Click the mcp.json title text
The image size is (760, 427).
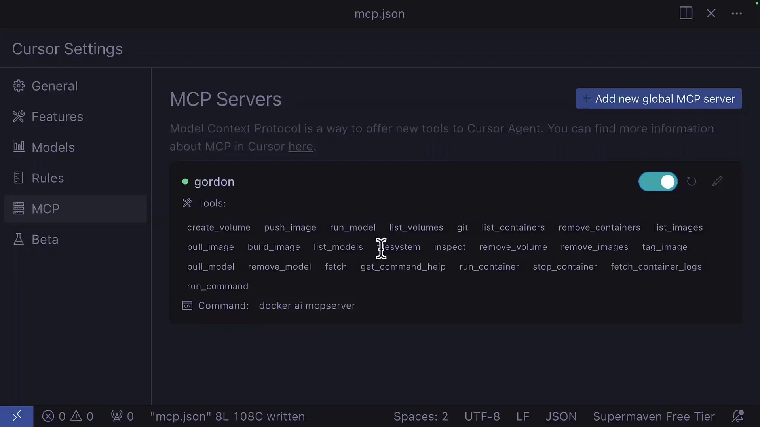(x=380, y=14)
